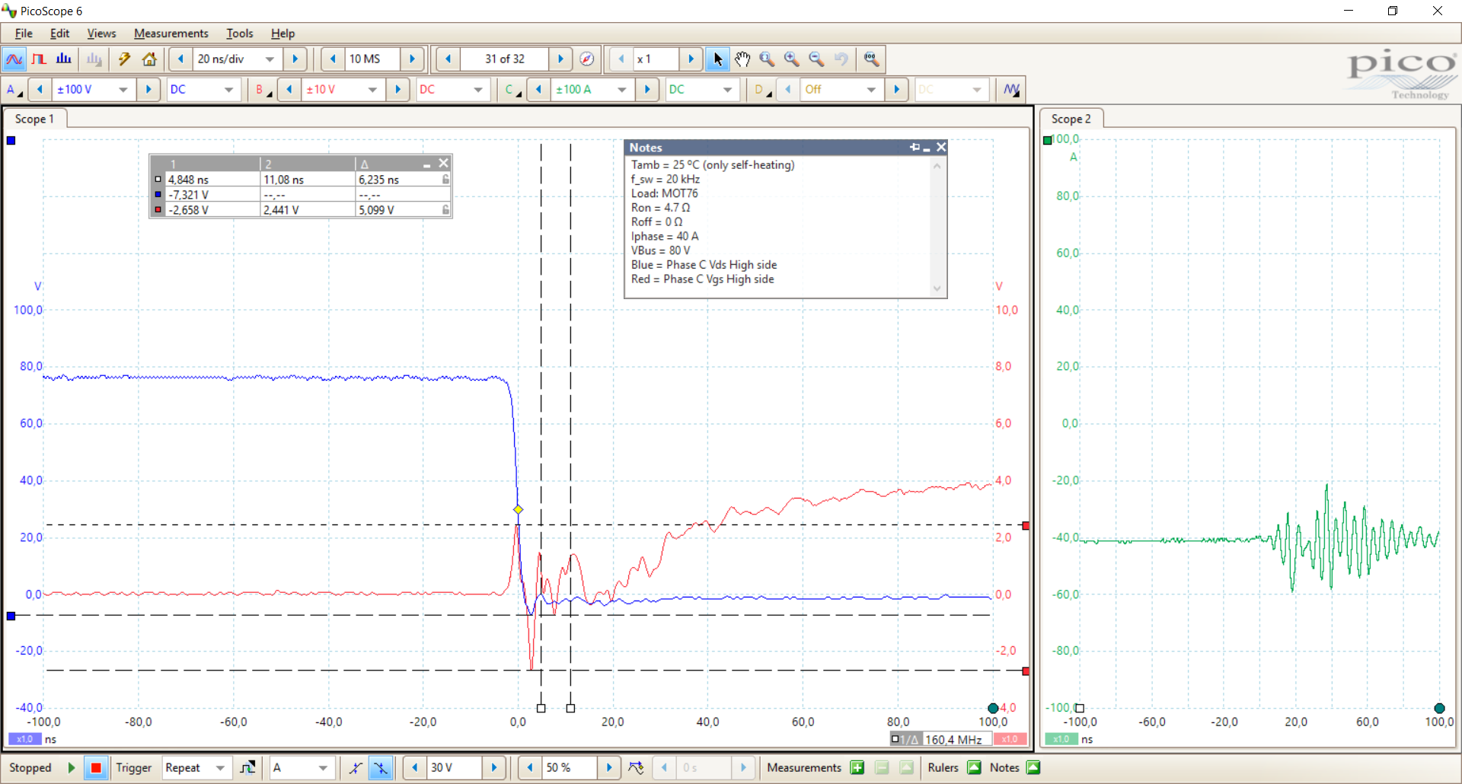Pin the Notes panel
This screenshot has height=784, width=1462.
[x=915, y=148]
